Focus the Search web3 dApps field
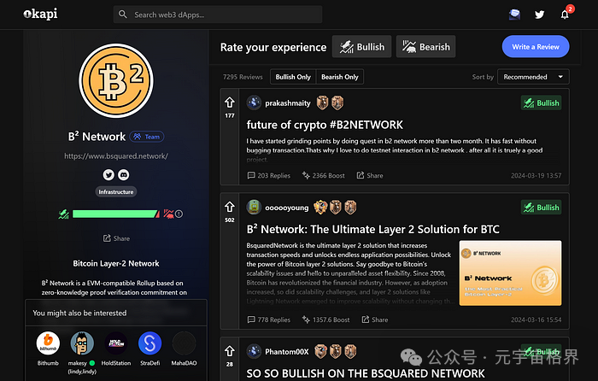Image resolution: width=598 pixels, height=381 pixels. [x=218, y=15]
